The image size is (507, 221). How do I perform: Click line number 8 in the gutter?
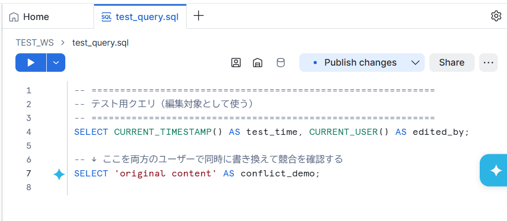tap(29, 188)
